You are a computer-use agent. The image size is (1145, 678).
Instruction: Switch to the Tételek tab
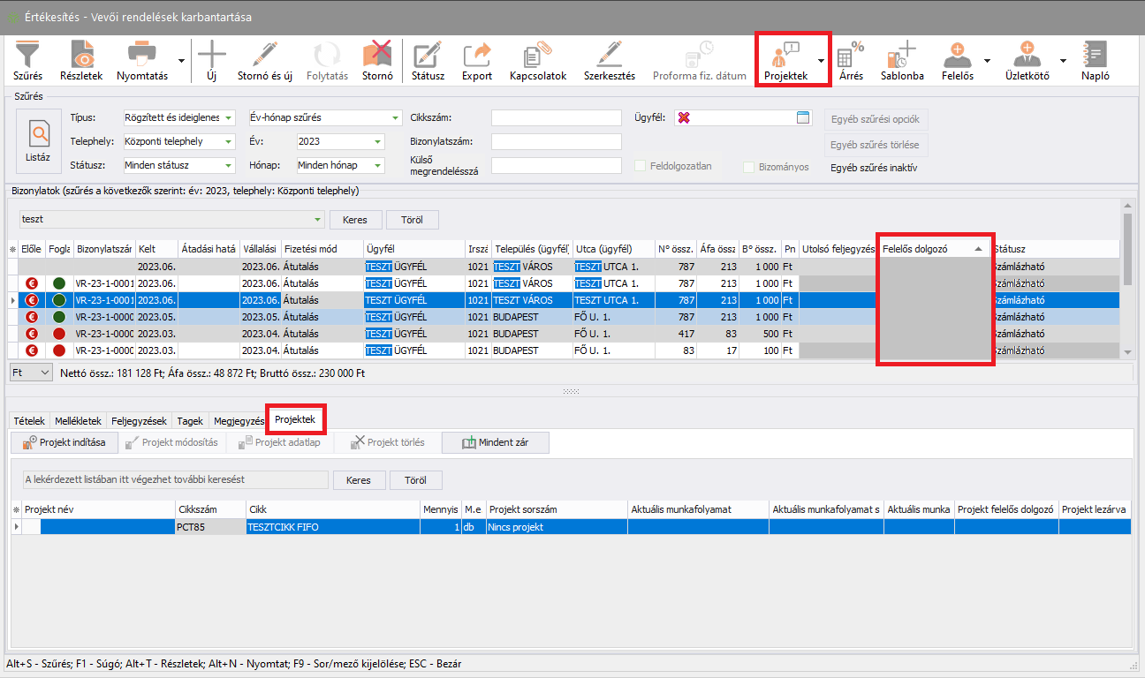[x=28, y=420]
